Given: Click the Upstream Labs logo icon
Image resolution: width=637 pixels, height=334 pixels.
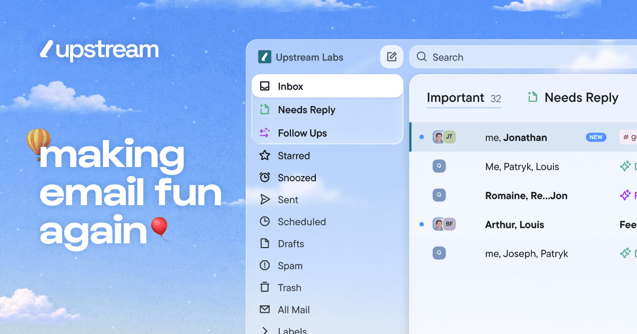Looking at the screenshot, I should point(264,57).
